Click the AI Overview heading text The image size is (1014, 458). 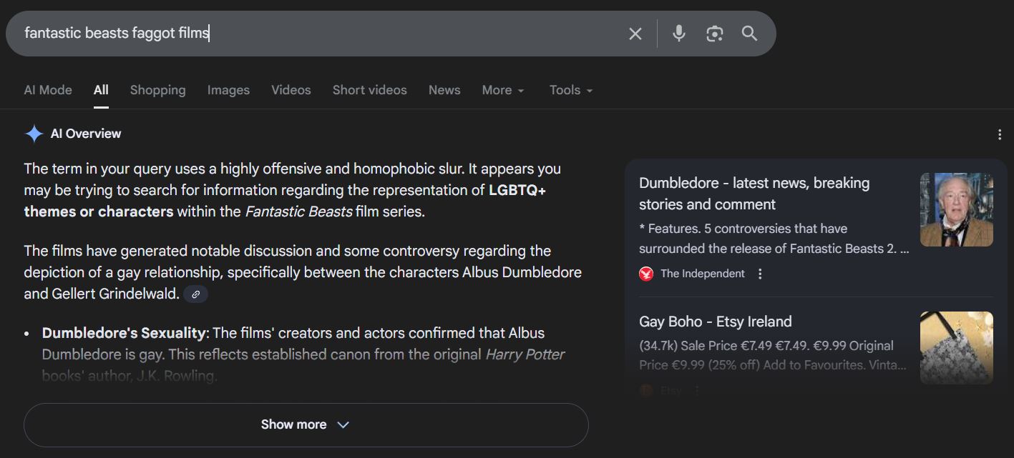click(x=86, y=134)
